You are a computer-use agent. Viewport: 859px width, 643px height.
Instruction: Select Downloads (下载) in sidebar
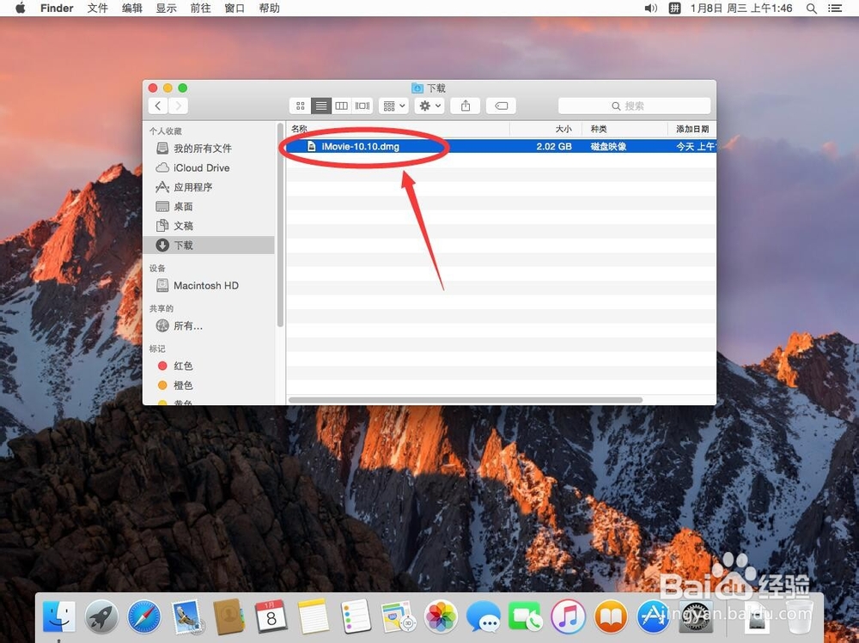coord(208,245)
